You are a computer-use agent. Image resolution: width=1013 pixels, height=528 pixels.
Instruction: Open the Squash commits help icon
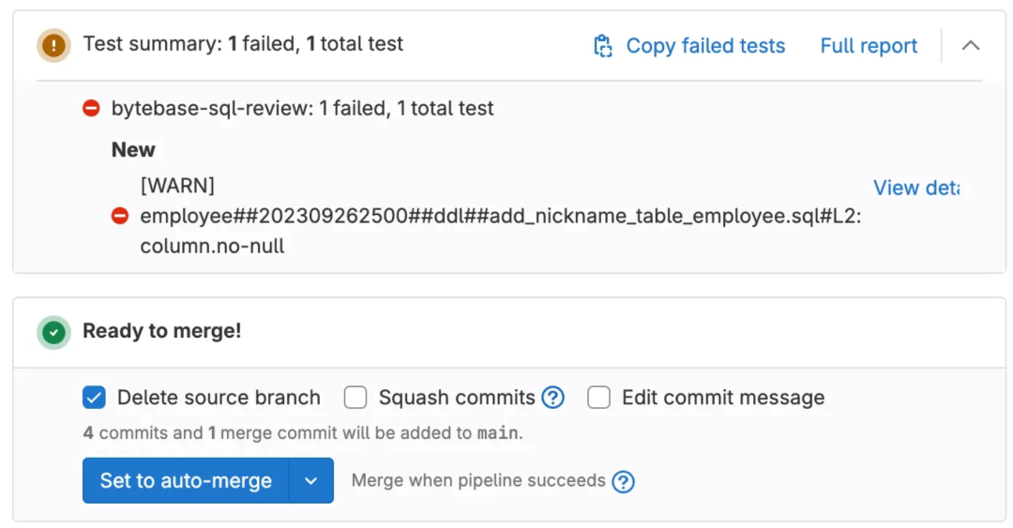click(x=553, y=398)
